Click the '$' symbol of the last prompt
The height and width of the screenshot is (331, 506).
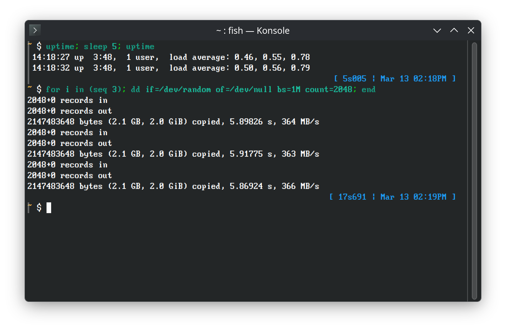39,208
